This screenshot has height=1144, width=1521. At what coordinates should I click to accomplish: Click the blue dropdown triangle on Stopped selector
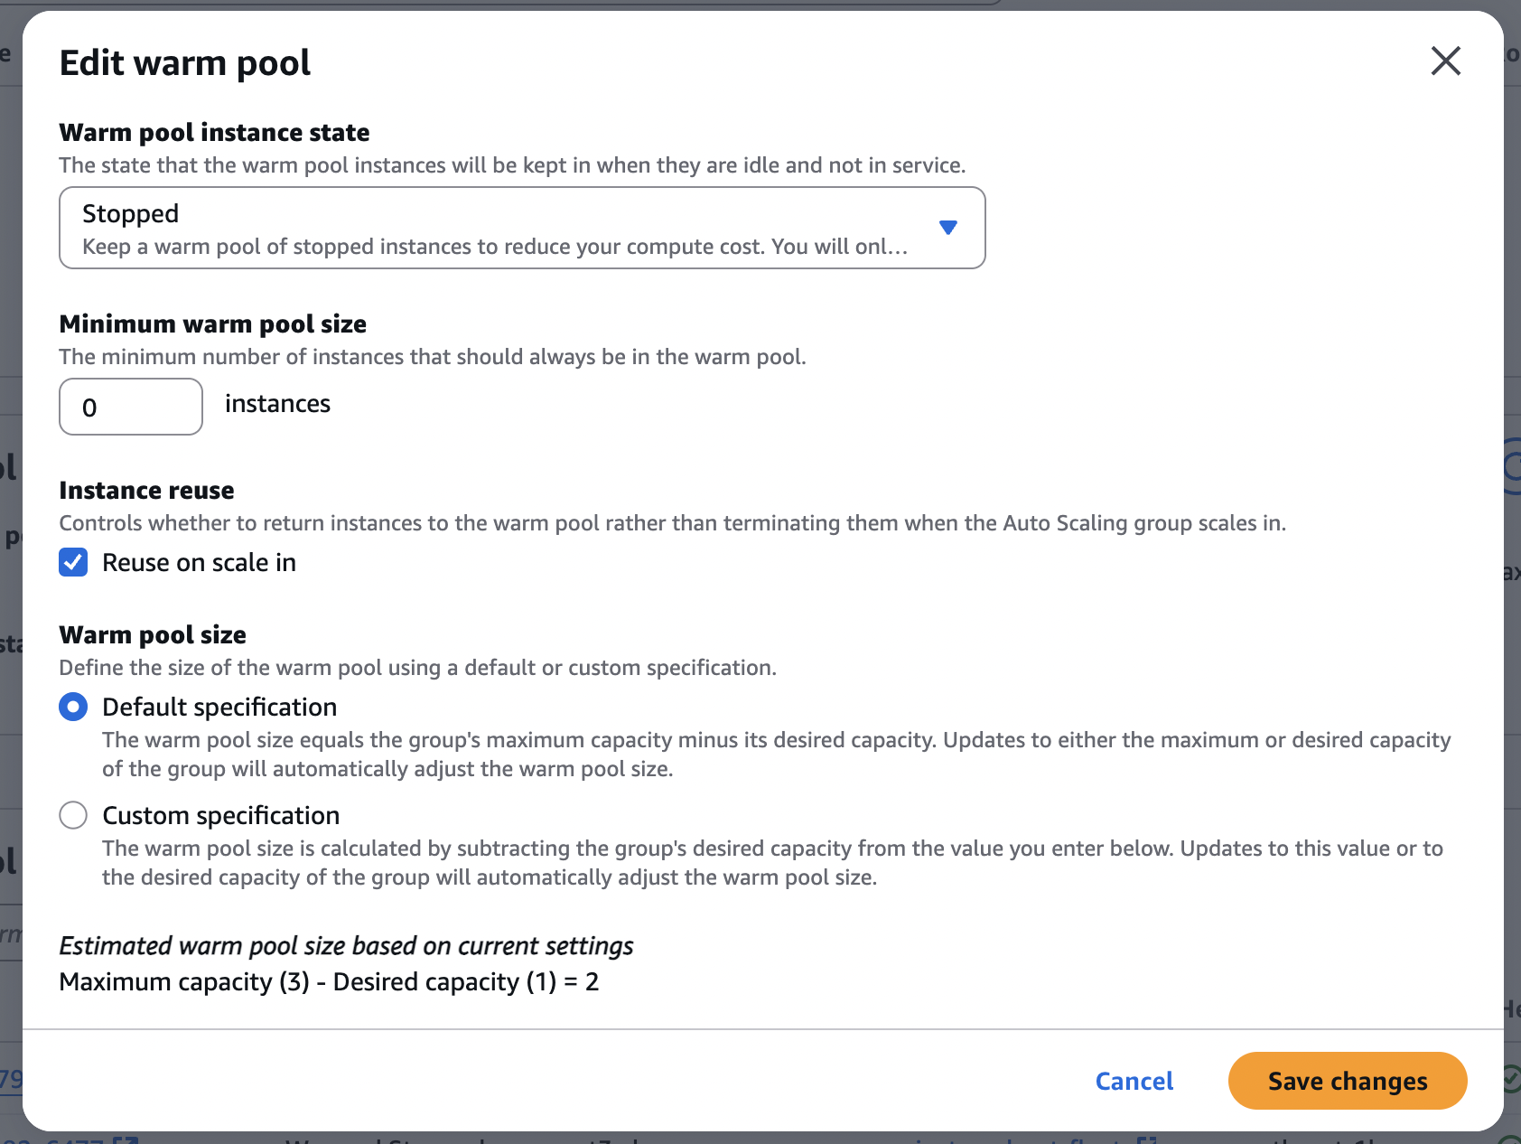[948, 228]
